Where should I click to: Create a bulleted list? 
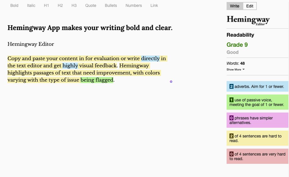coord(111,5)
